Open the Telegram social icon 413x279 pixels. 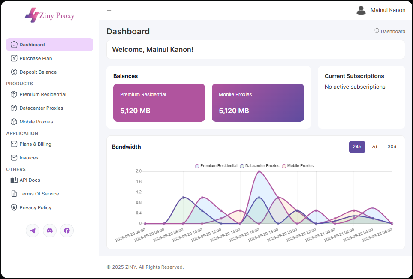click(x=33, y=231)
